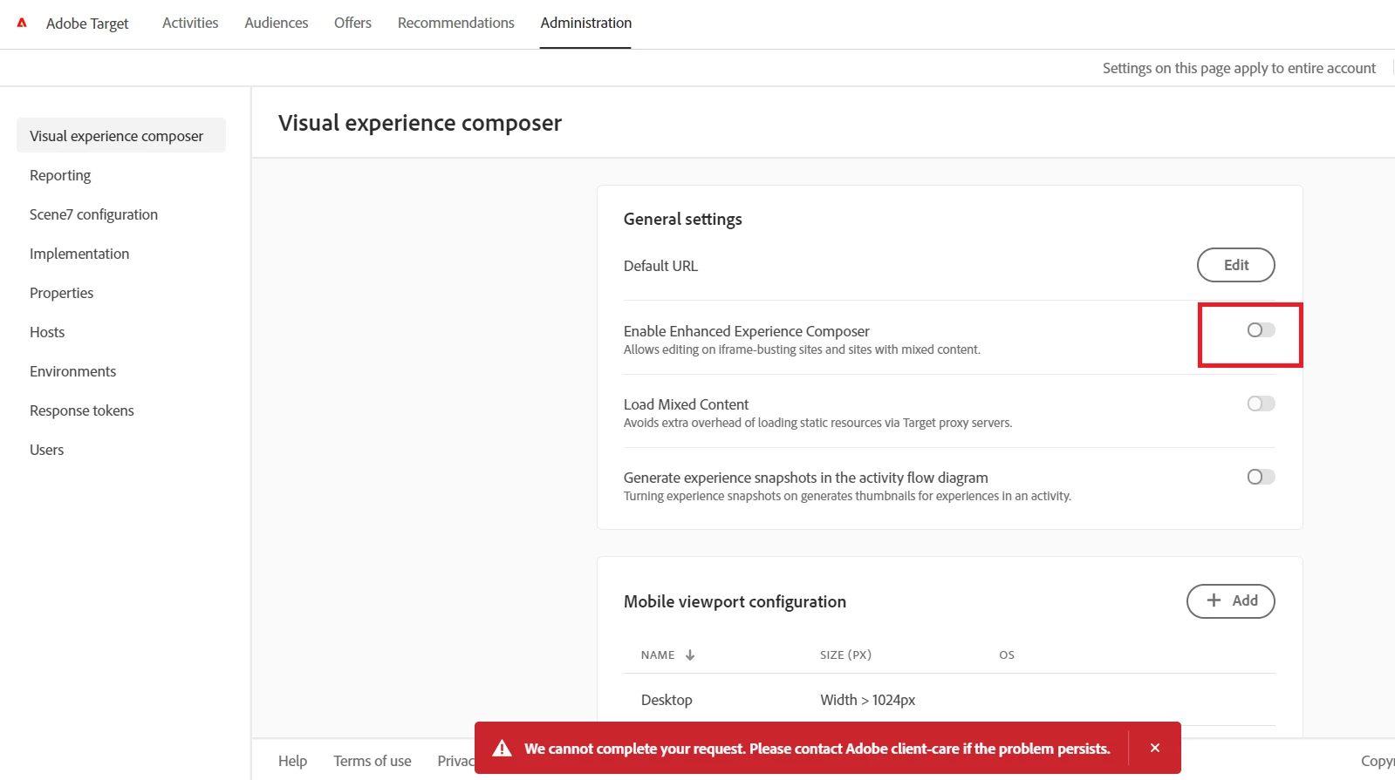
Task: Click the Adobe logo icon
Action: 22,23
